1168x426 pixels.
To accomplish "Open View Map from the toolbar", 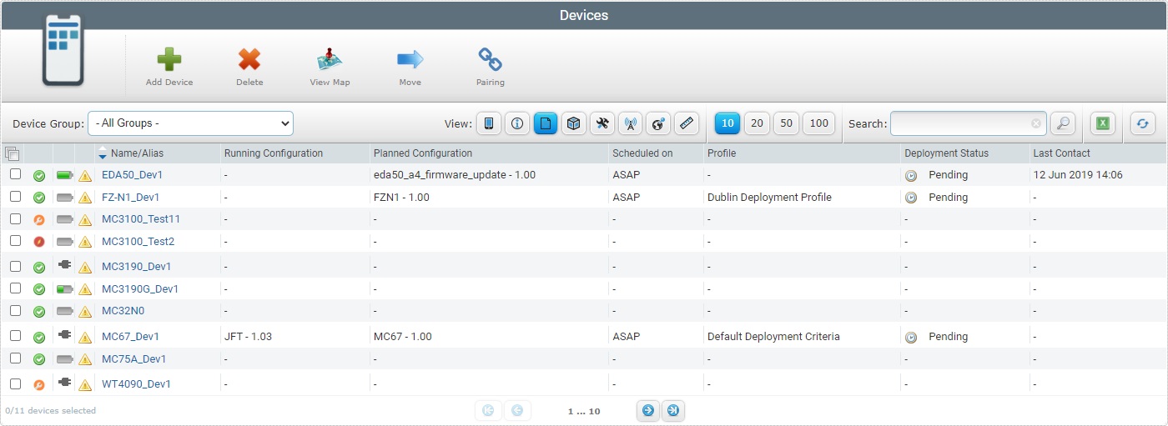I will tap(330, 60).
